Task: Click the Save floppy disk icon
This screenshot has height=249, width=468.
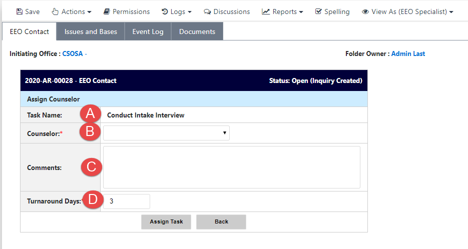Action: [20, 11]
